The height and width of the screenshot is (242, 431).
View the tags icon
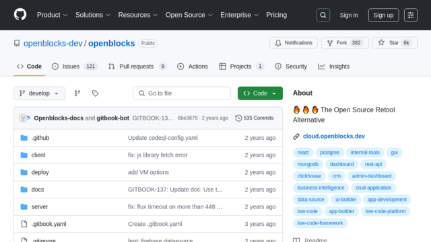tap(95, 93)
